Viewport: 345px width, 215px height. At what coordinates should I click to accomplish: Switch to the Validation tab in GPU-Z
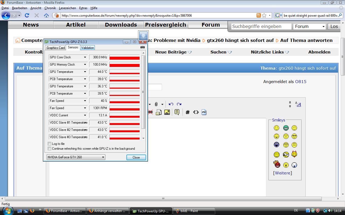(x=88, y=48)
